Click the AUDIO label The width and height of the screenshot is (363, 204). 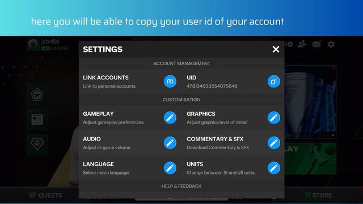pyautogui.click(x=92, y=139)
